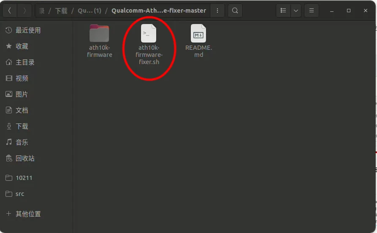
Task: Open the hamburger main menu
Action: point(311,11)
